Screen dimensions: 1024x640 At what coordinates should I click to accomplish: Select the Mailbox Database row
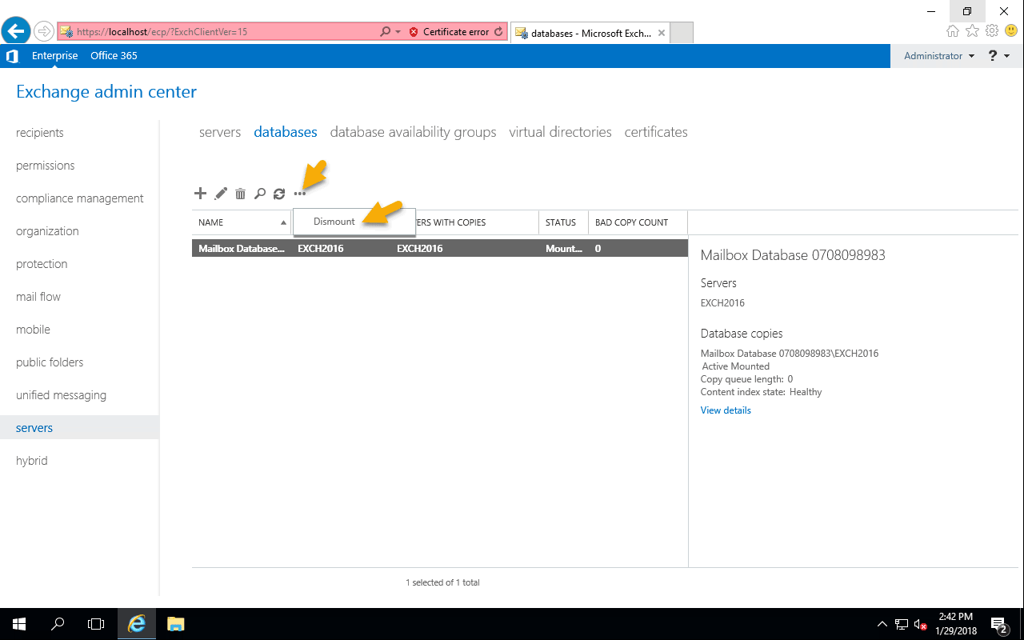click(x=440, y=249)
